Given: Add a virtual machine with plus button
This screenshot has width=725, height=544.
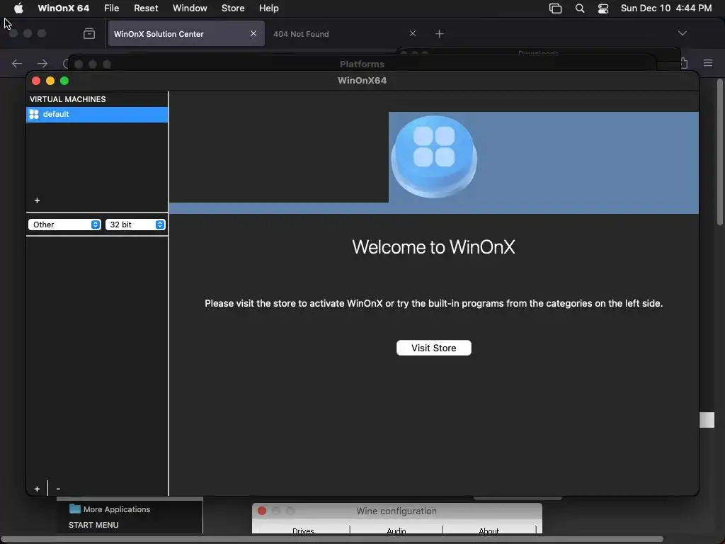Looking at the screenshot, I should [x=37, y=200].
